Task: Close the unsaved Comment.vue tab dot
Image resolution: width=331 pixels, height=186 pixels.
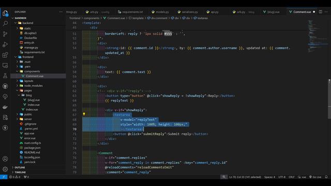Action: 314,12
